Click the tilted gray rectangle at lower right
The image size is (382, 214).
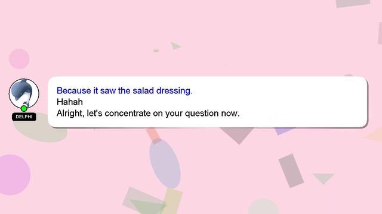pyautogui.click(x=291, y=171)
